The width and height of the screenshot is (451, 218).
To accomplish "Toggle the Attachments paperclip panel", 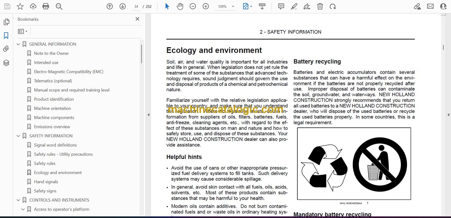I will click(x=6, y=49).
